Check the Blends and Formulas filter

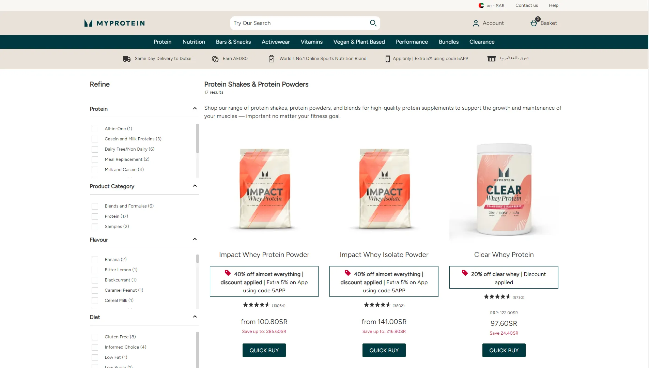point(95,206)
